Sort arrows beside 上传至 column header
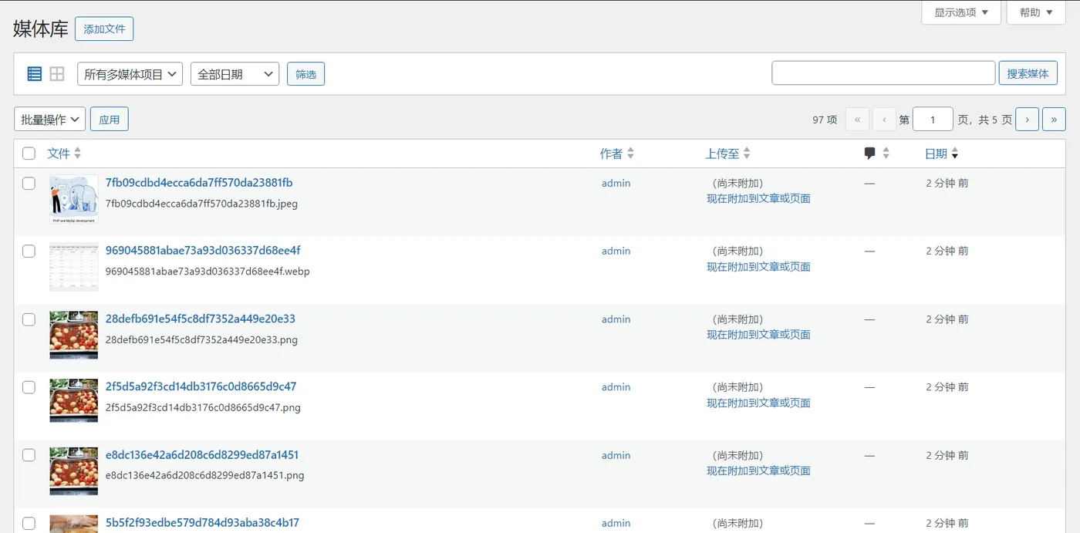The width and height of the screenshot is (1080, 533). tap(747, 153)
